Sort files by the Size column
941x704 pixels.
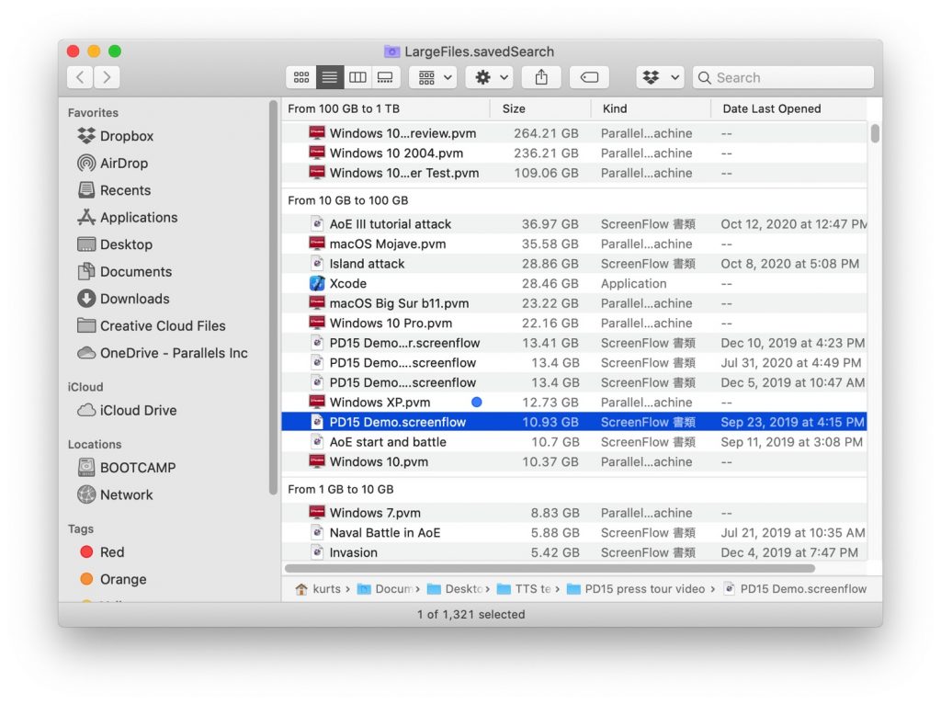(x=512, y=108)
